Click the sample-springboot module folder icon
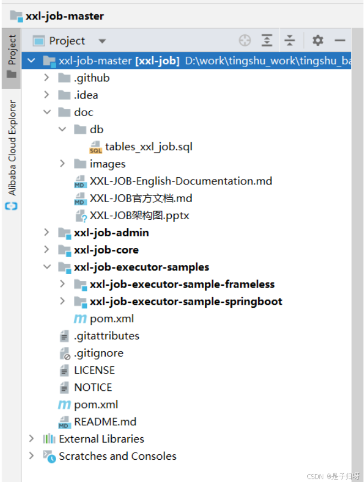 tap(80, 302)
